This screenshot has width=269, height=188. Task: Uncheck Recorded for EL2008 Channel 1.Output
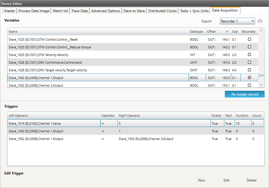click(x=249, y=78)
